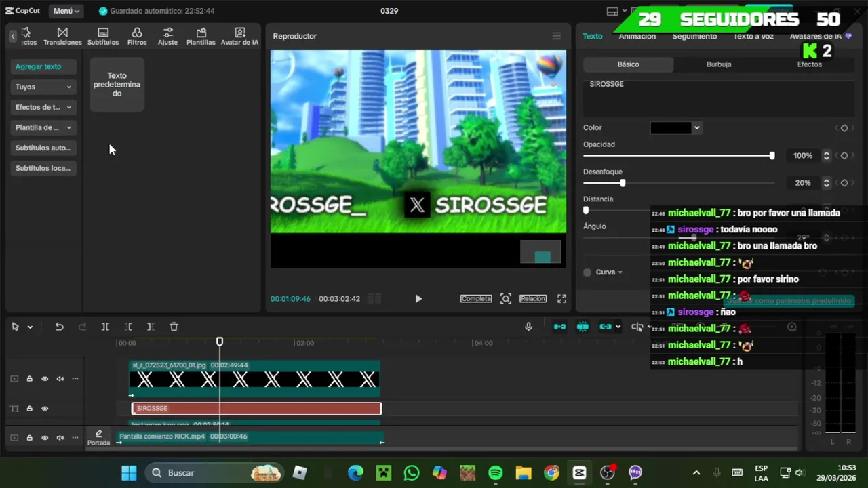Expand the Efectos de texto section
The image size is (868, 488).
coord(43,107)
